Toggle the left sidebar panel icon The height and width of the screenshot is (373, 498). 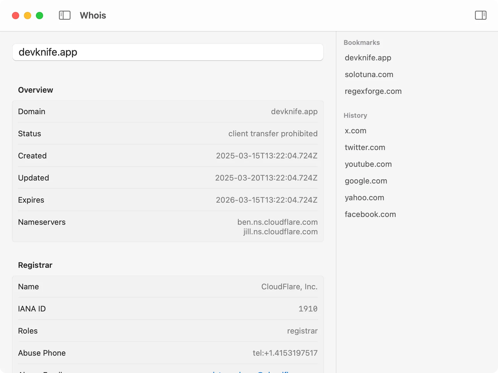(x=64, y=15)
